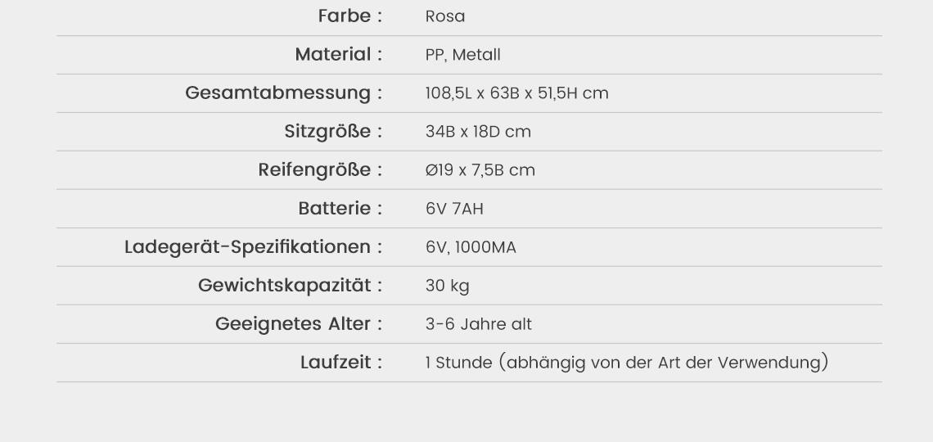The width and height of the screenshot is (933, 442).
Task: Select the '6V, 1000MA' charger value
Action: tap(471, 247)
